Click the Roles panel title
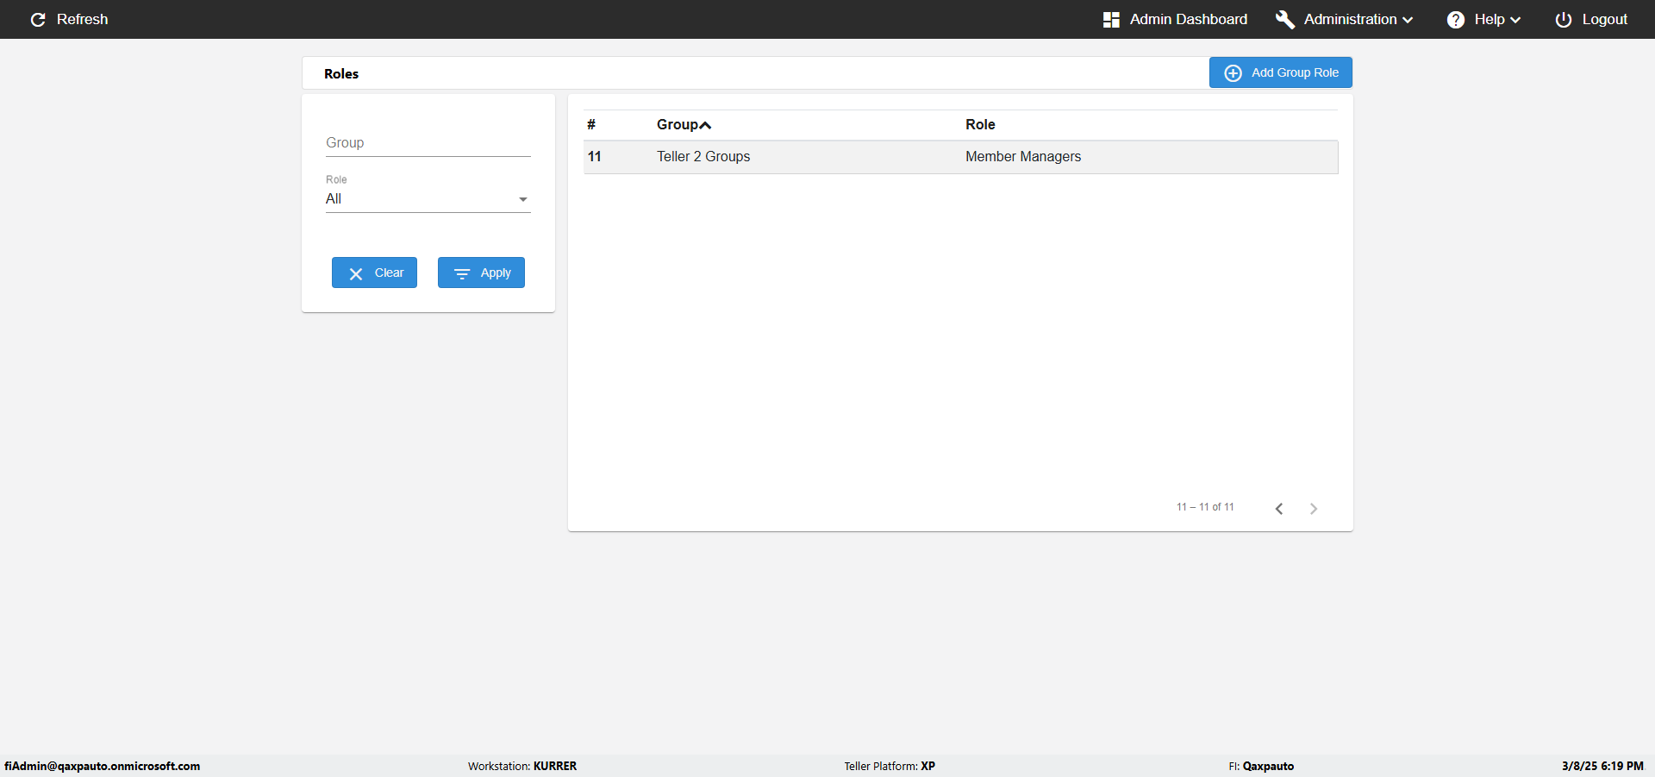Screen dimensions: 1655x777 tap(341, 73)
